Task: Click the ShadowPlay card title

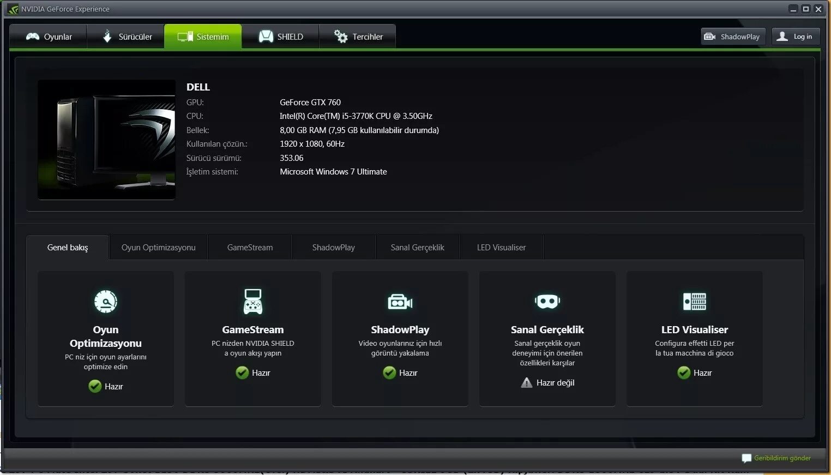Action: (400, 330)
